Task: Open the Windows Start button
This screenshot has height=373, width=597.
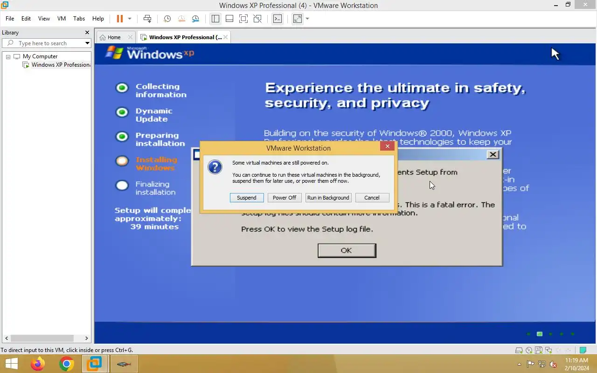Action: (x=11, y=364)
